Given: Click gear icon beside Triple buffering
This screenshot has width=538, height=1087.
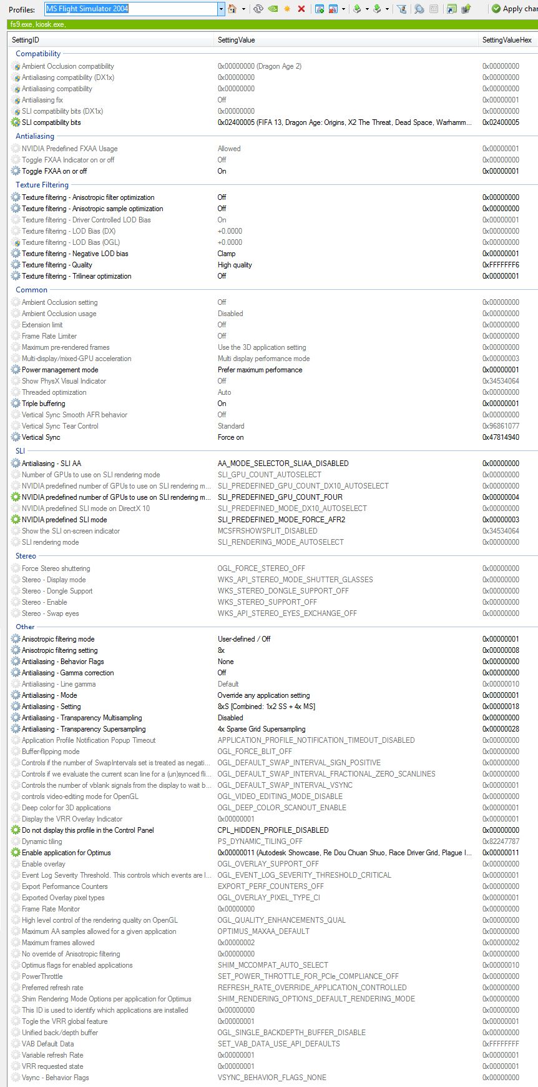Looking at the screenshot, I should pyautogui.click(x=16, y=404).
